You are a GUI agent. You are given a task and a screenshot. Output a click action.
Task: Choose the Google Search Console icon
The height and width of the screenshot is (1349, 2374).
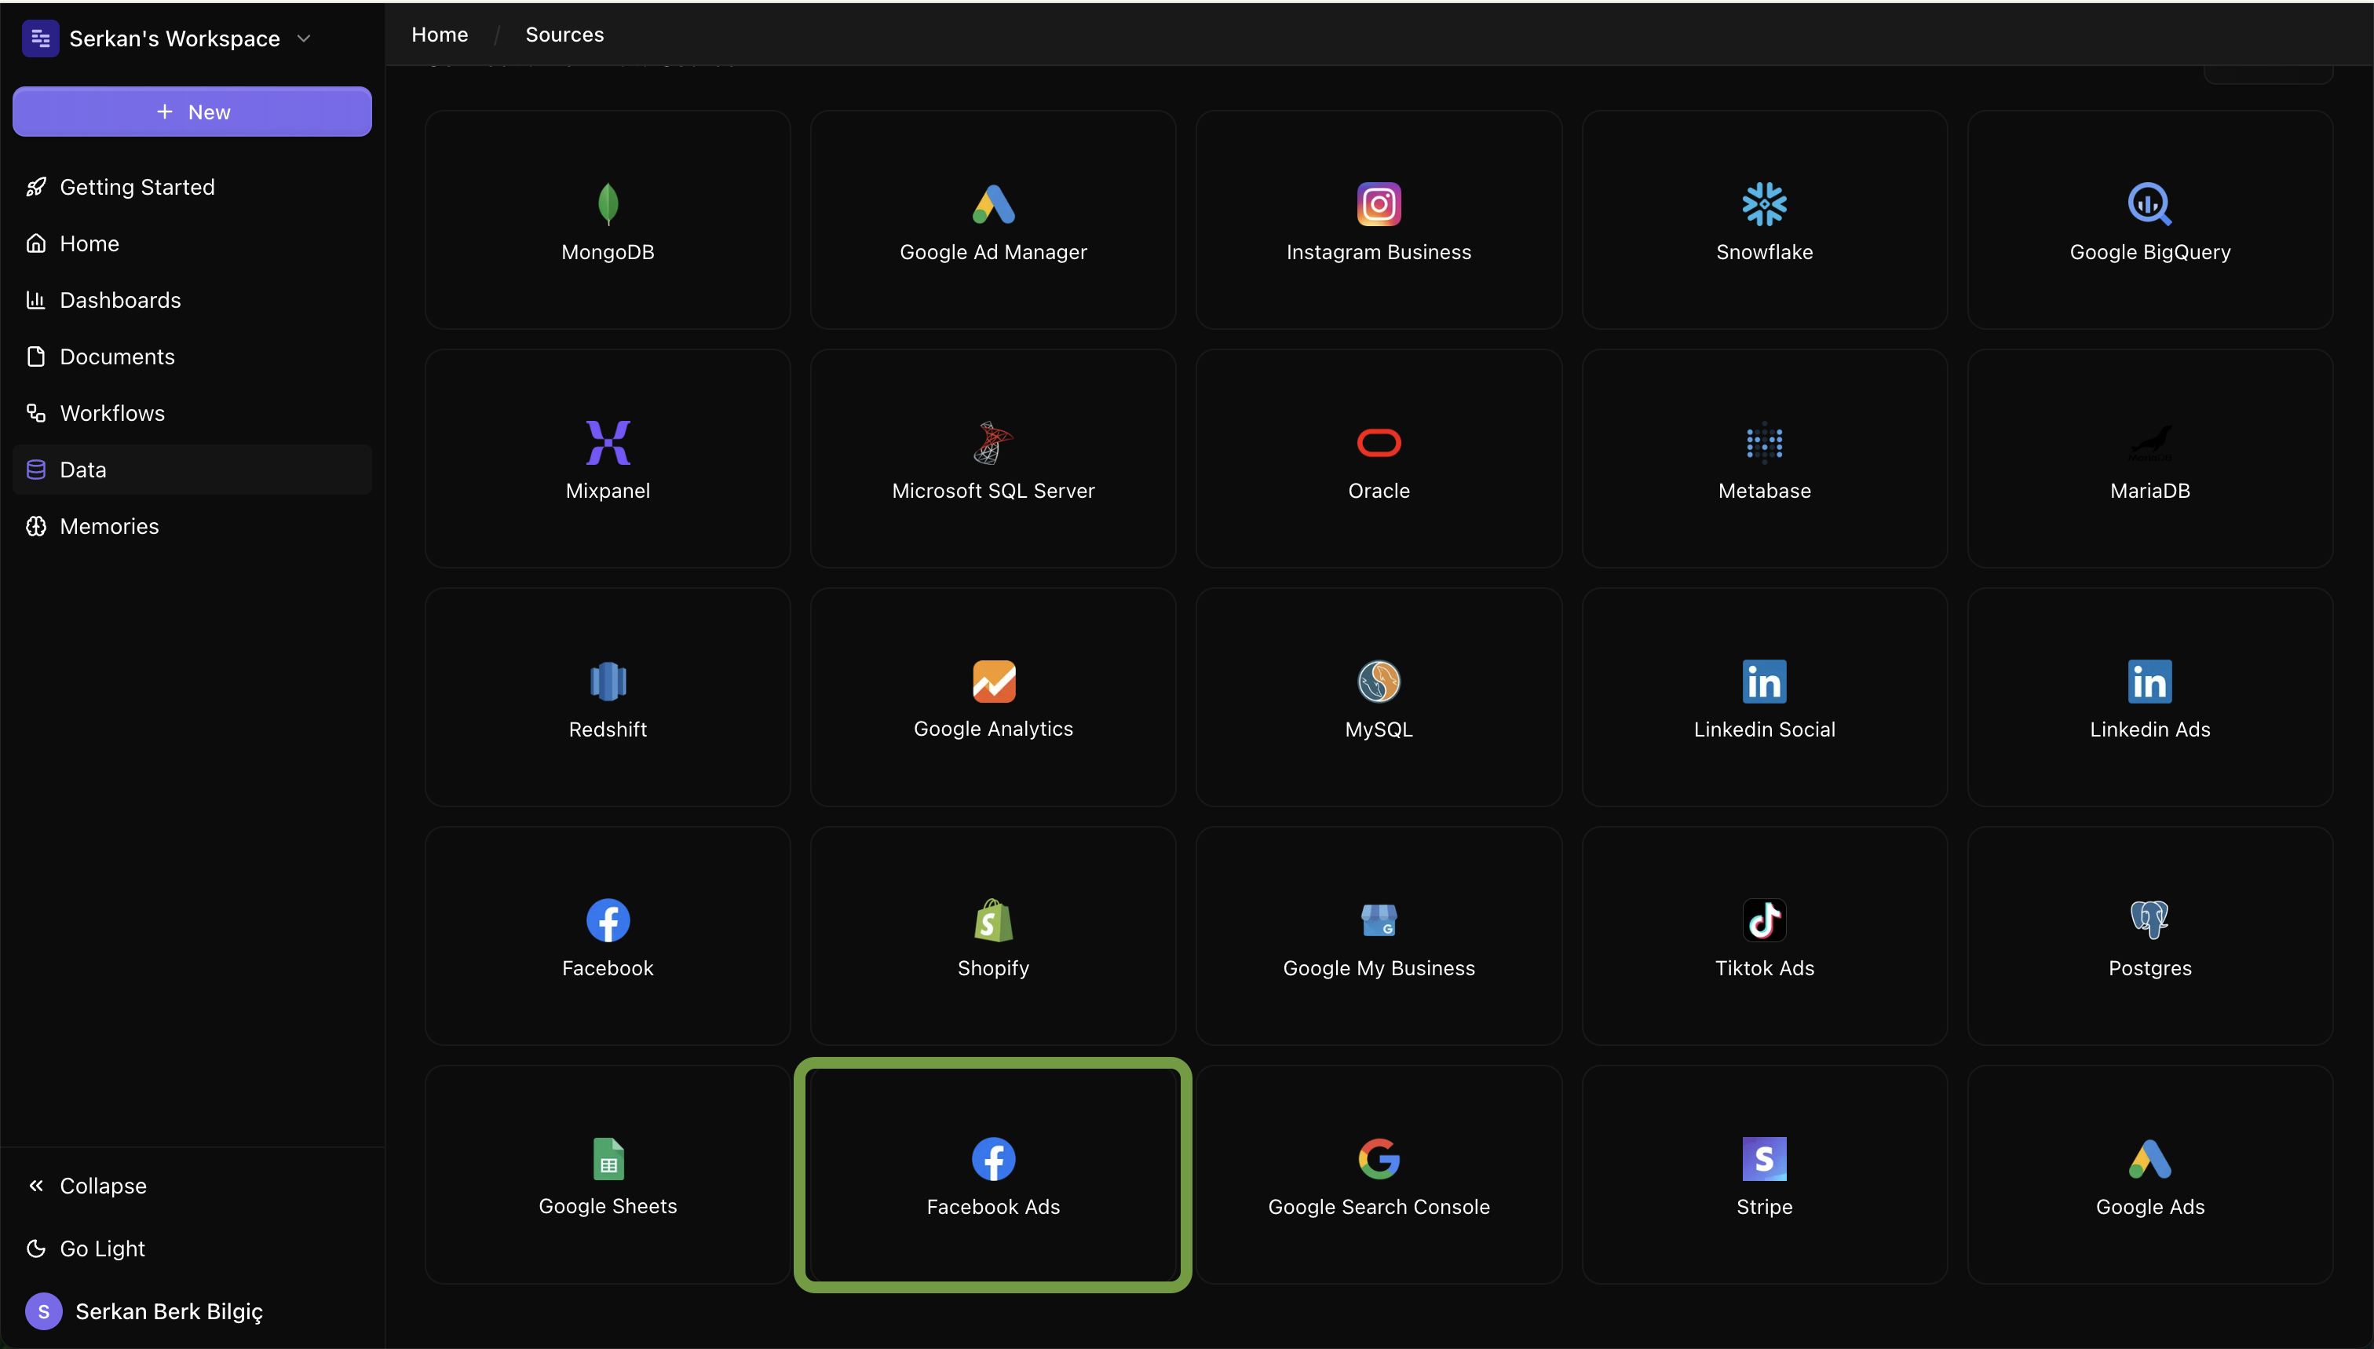coord(1379,1159)
